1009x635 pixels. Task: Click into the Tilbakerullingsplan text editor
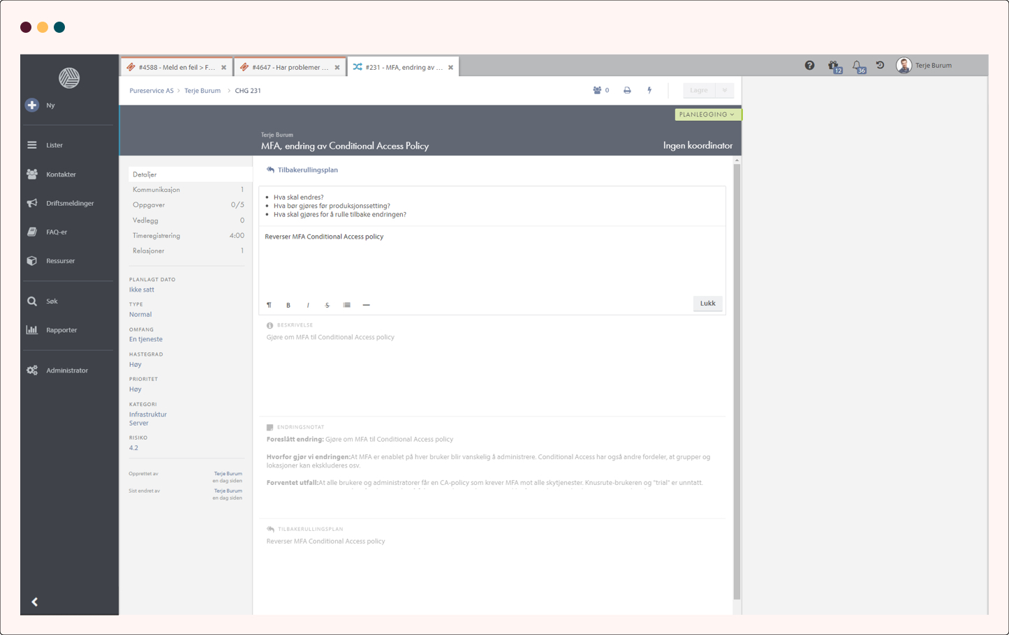[489, 262]
